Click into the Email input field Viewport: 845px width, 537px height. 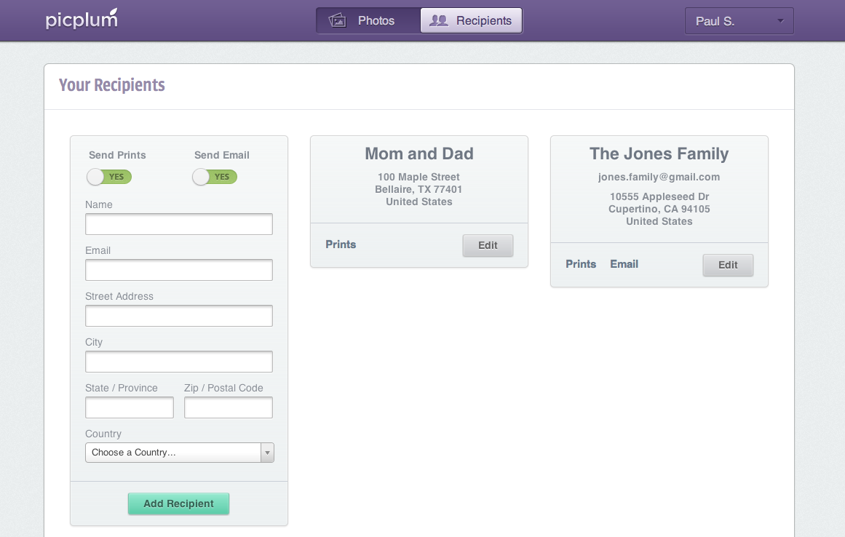[179, 270]
